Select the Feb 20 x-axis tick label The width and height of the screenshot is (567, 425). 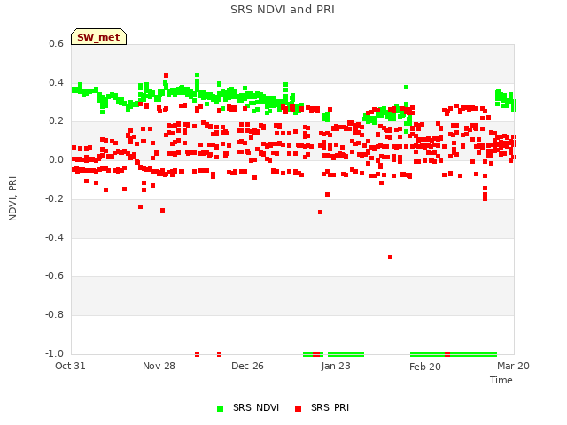[425, 367]
